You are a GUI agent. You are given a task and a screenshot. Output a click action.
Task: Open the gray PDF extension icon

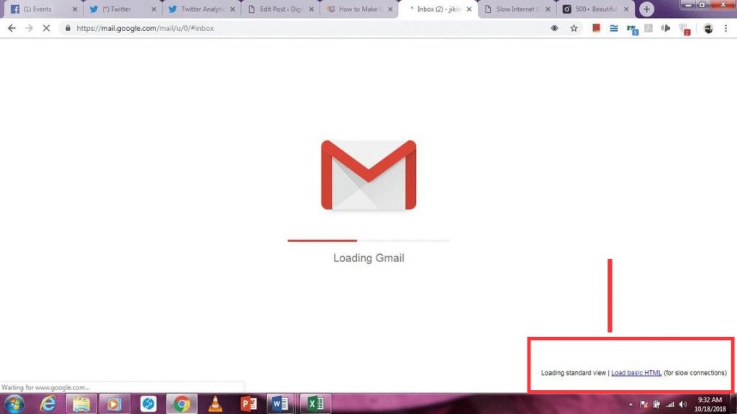coord(648,28)
